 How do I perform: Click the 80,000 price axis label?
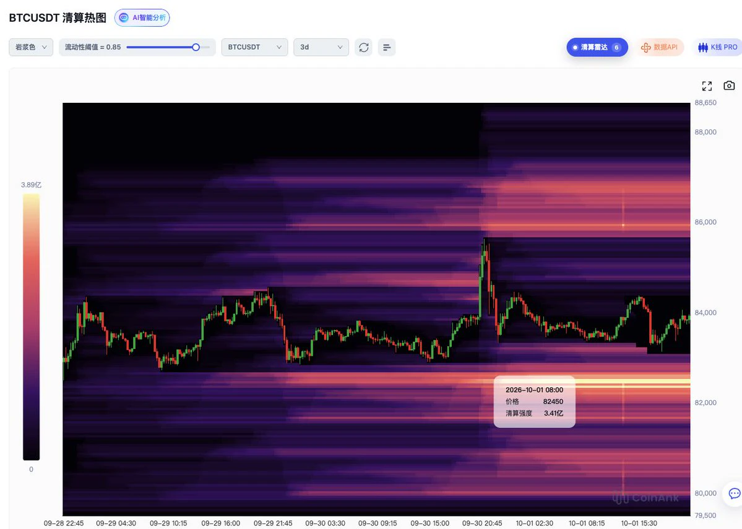[x=705, y=493]
